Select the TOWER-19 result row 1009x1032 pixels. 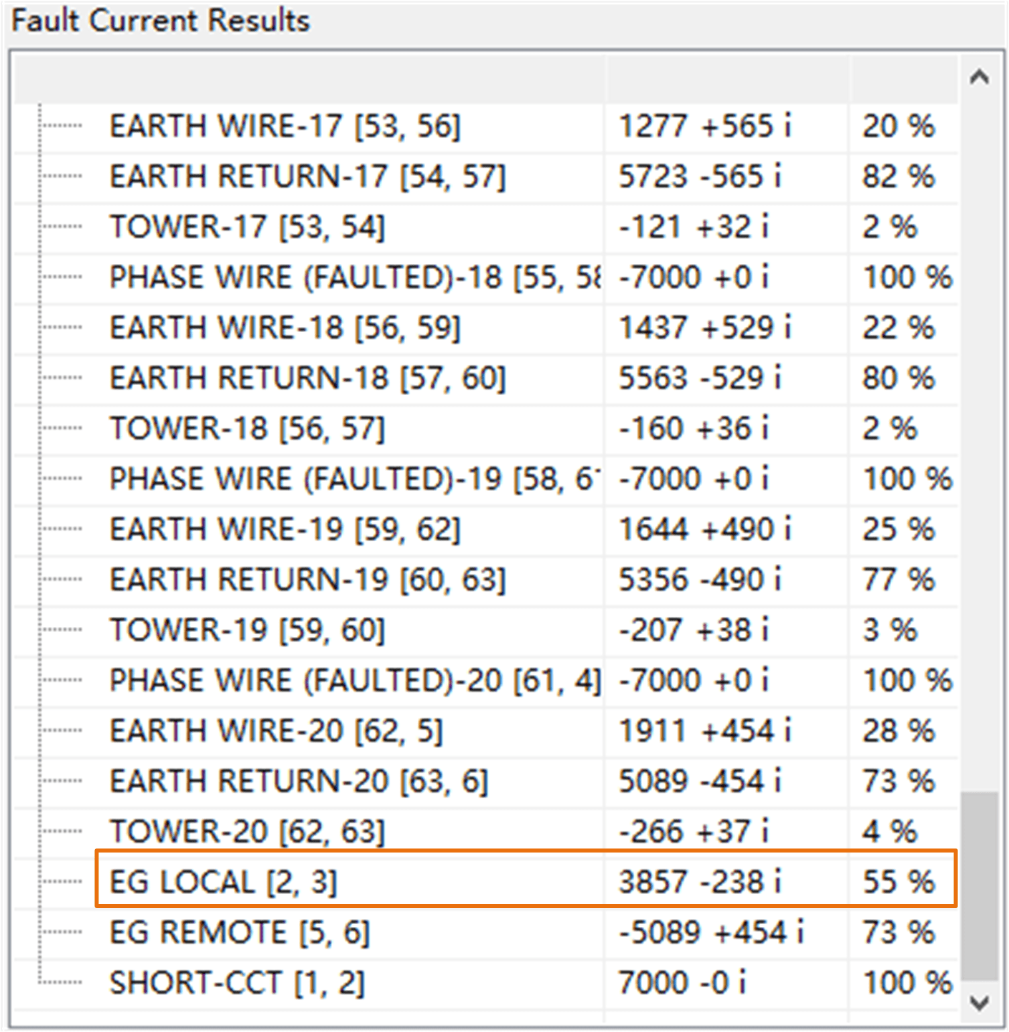[x=248, y=630]
